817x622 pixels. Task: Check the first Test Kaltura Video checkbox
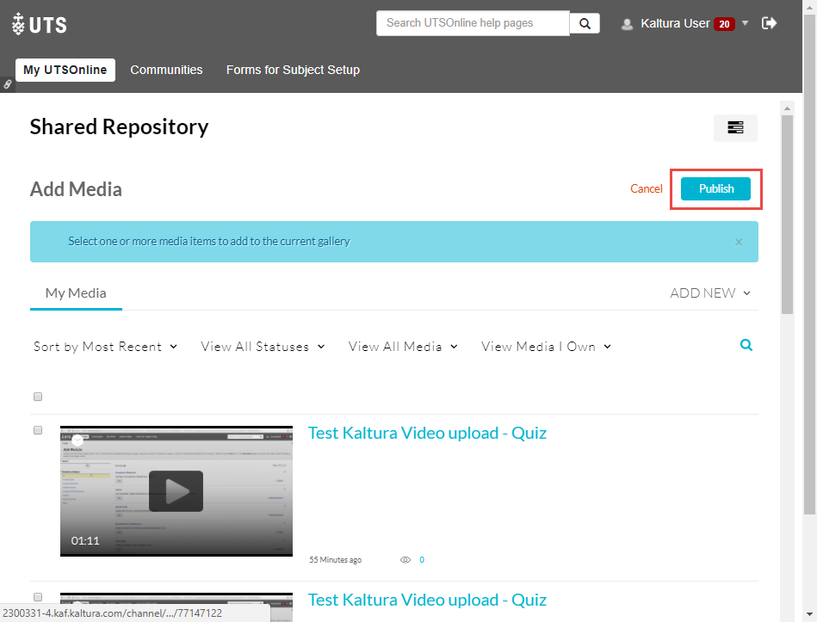click(38, 430)
